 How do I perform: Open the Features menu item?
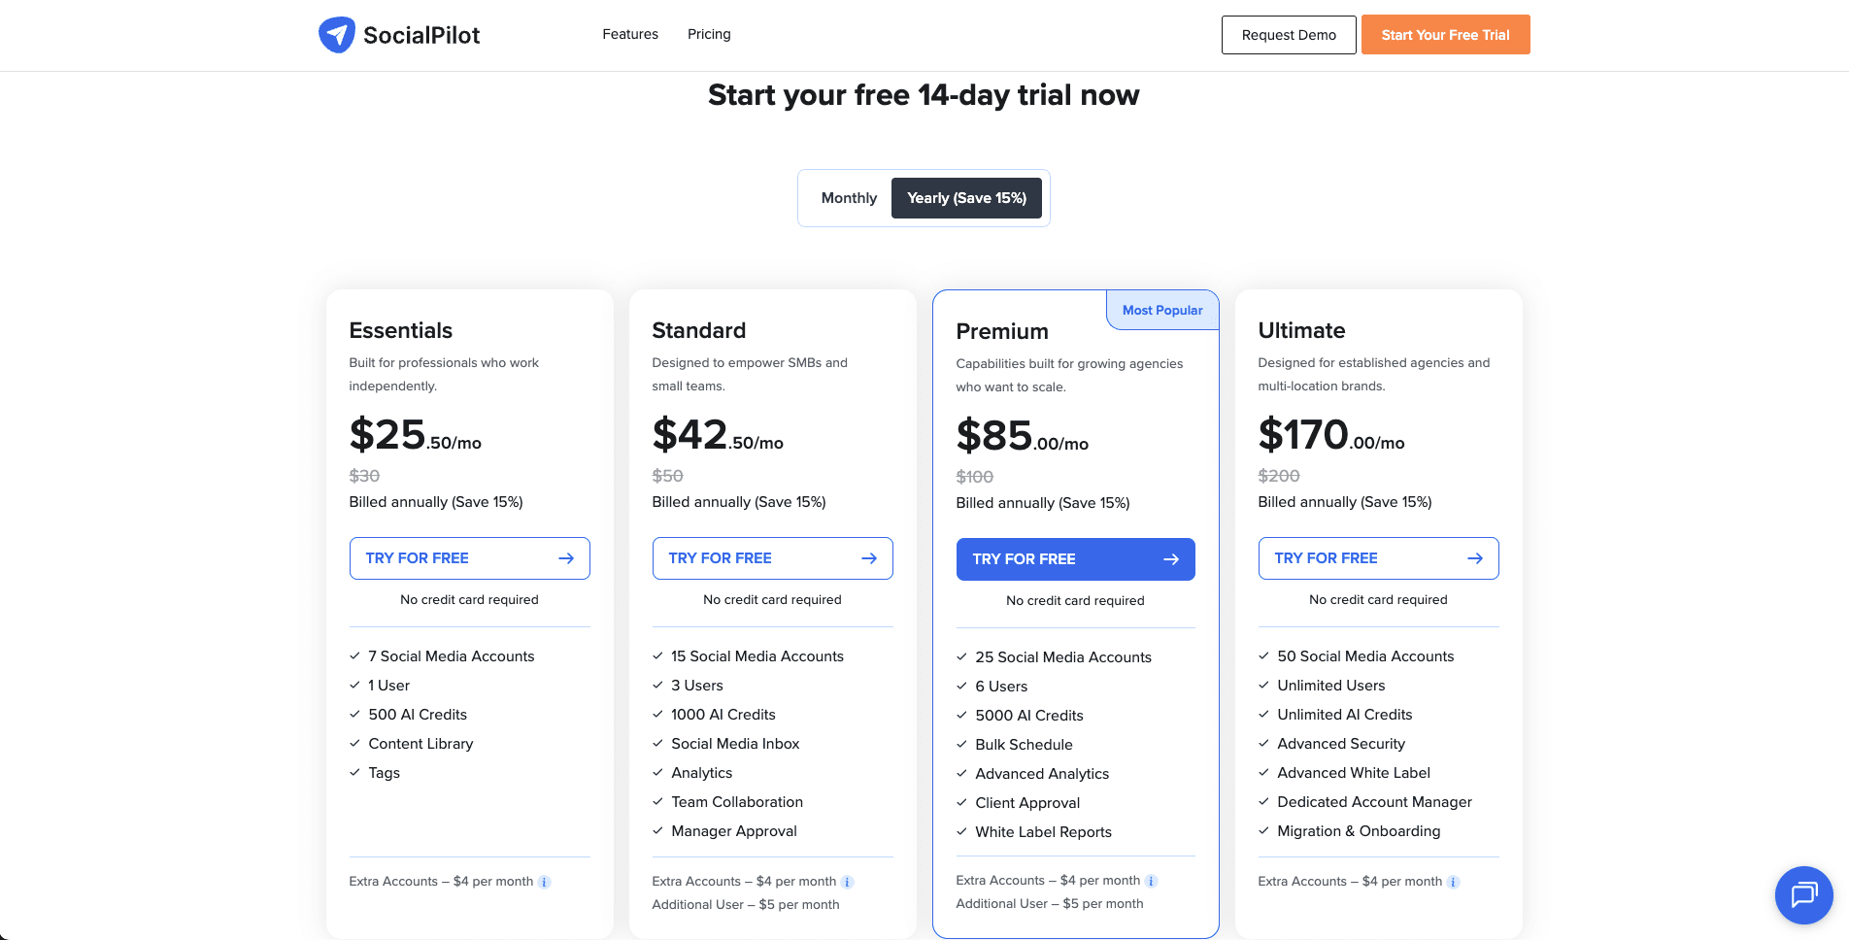pos(629,34)
